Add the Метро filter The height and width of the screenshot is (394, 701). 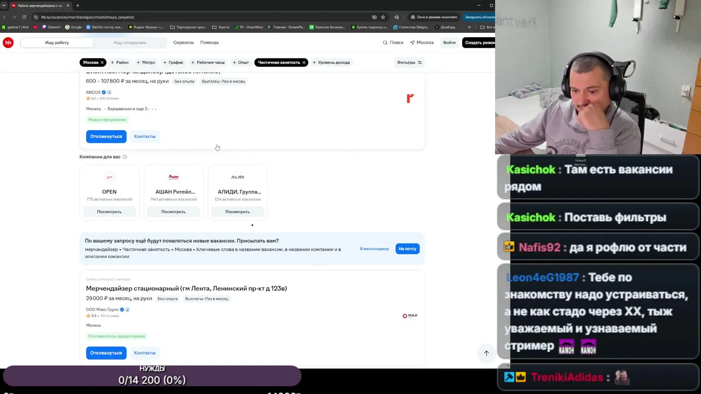(146, 62)
